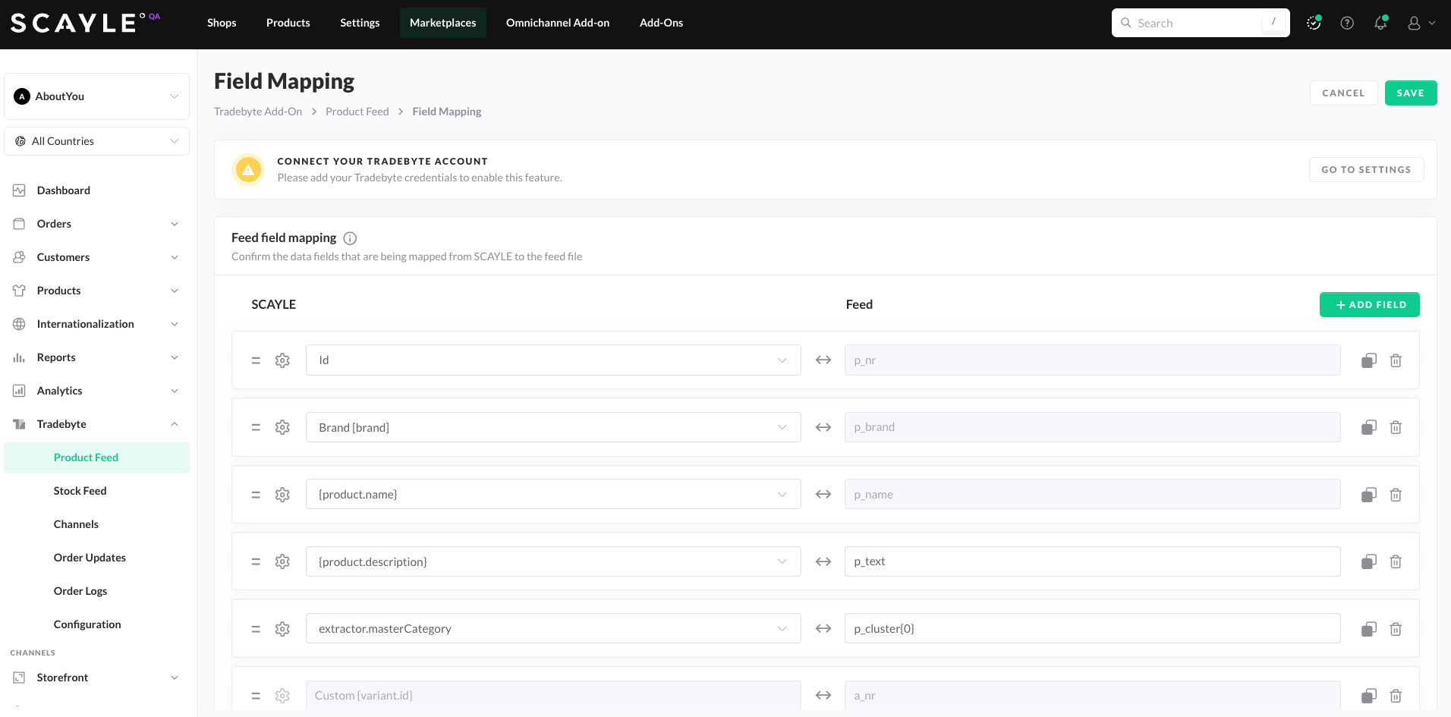Go to Stock Feed in sidebar
Image resolution: width=1451 pixels, height=717 pixels.
[x=80, y=491]
